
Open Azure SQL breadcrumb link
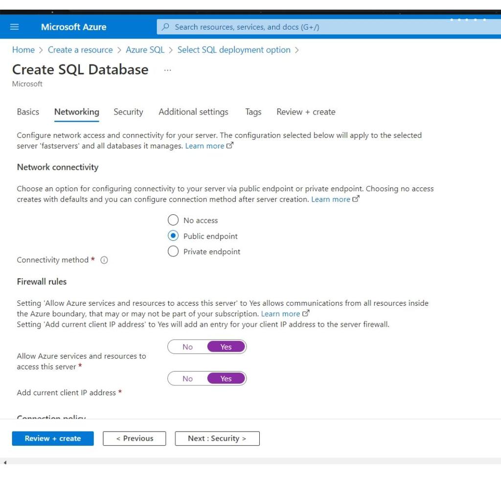(x=145, y=50)
